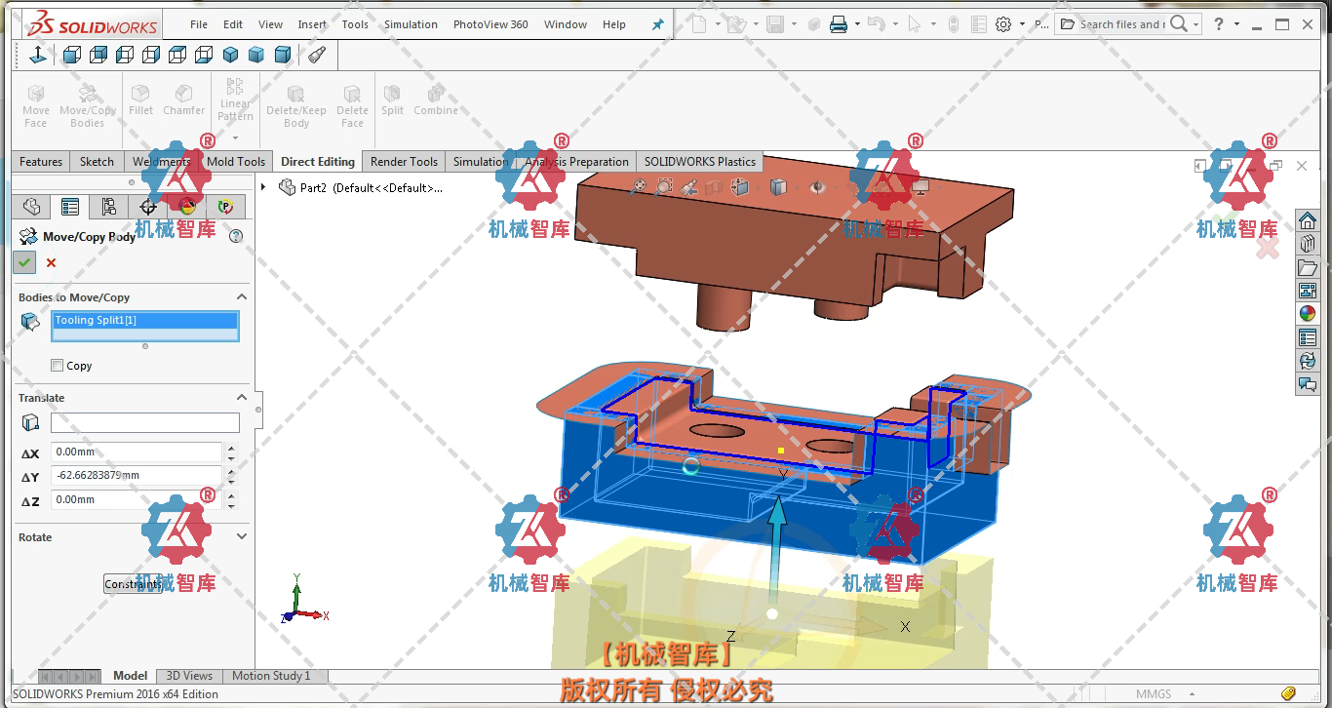
Task: Select the Front standard view icon
Action: point(72,56)
